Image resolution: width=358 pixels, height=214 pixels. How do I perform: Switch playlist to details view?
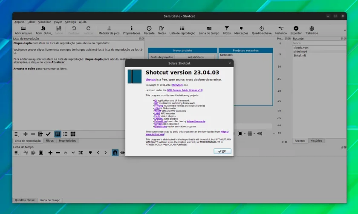tap(58, 134)
